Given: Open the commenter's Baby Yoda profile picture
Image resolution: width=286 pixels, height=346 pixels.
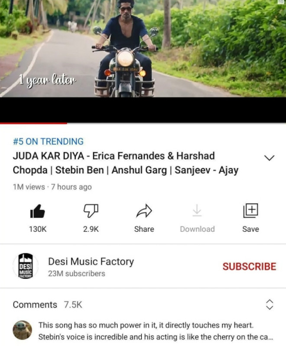Looking at the screenshot, I should [x=22, y=330].
